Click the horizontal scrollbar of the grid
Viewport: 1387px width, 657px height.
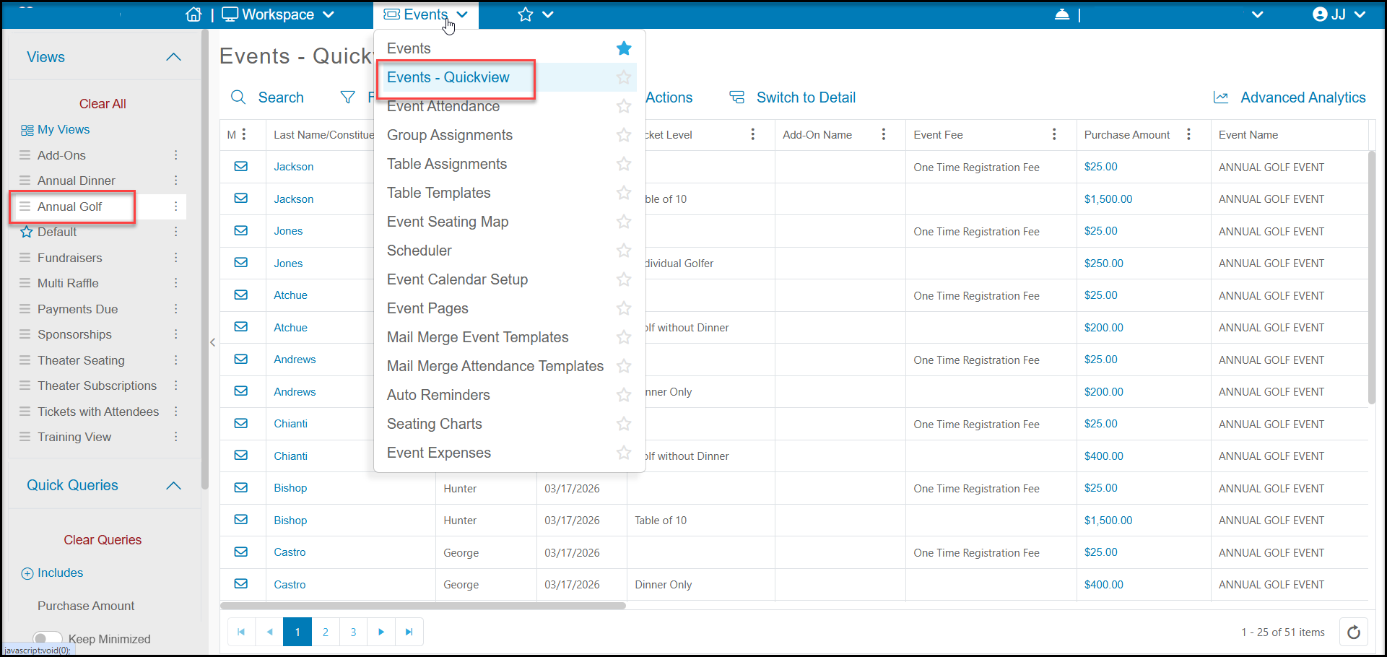(x=423, y=606)
